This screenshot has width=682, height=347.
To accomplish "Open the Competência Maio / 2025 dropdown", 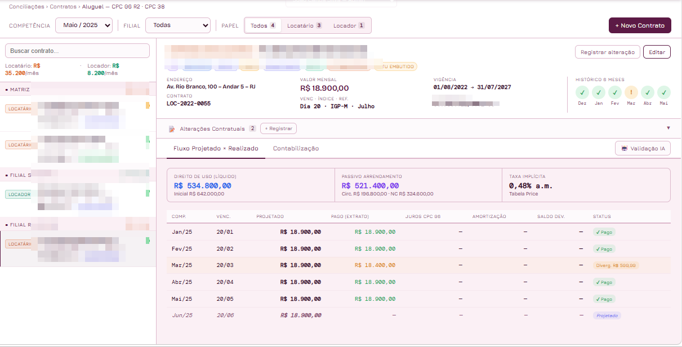I will 84,25.
